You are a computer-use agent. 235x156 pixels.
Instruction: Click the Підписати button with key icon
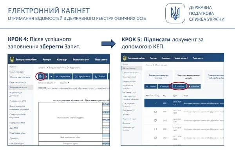179,87
